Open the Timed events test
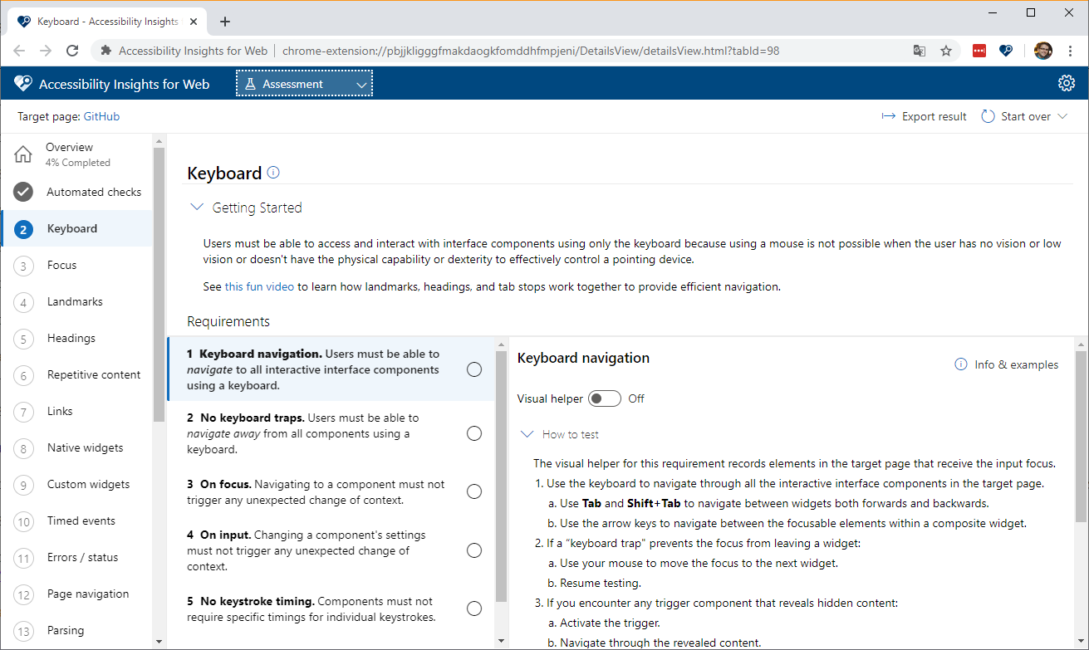The image size is (1089, 650). (76, 521)
